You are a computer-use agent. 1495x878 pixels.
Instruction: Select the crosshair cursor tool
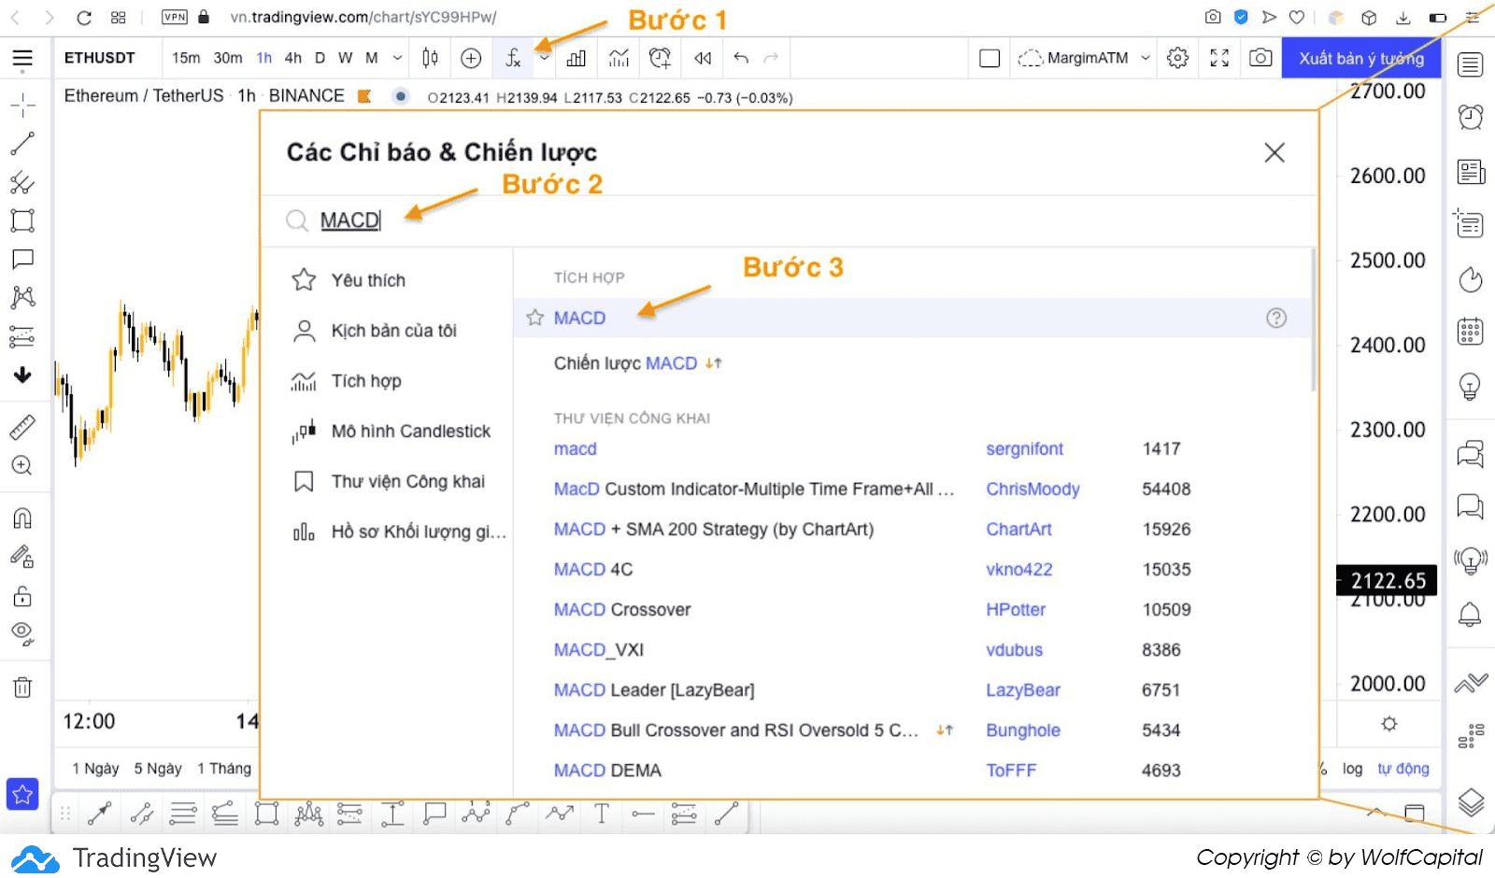click(22, 105)
